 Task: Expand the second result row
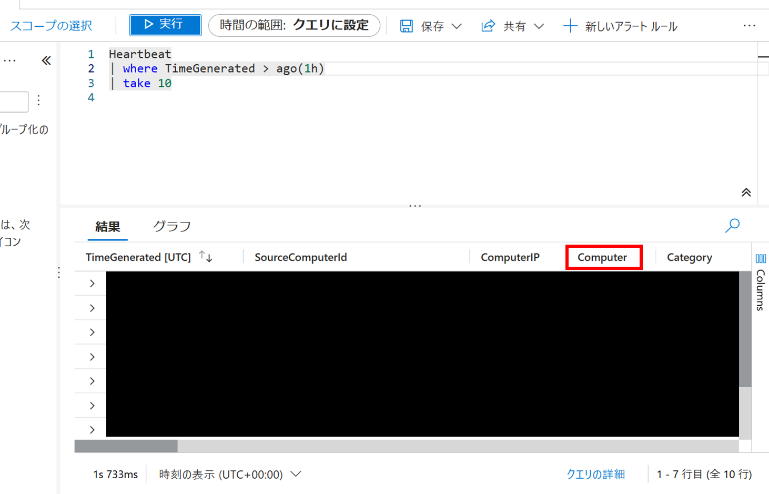tap(92, 308)
